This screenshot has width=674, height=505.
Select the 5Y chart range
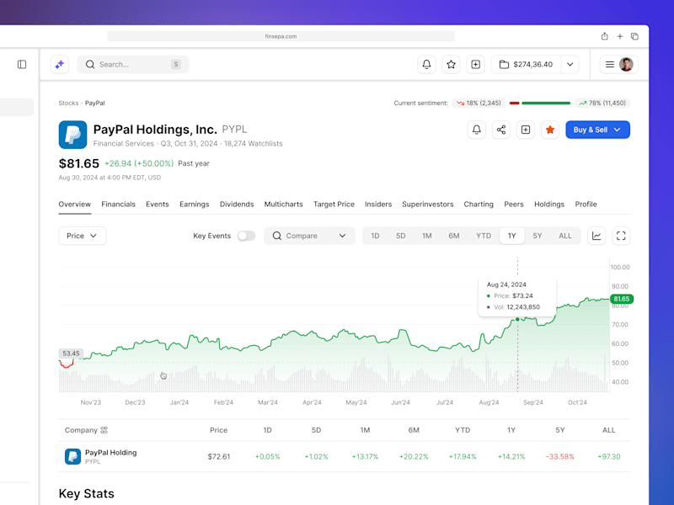point(538,236)
